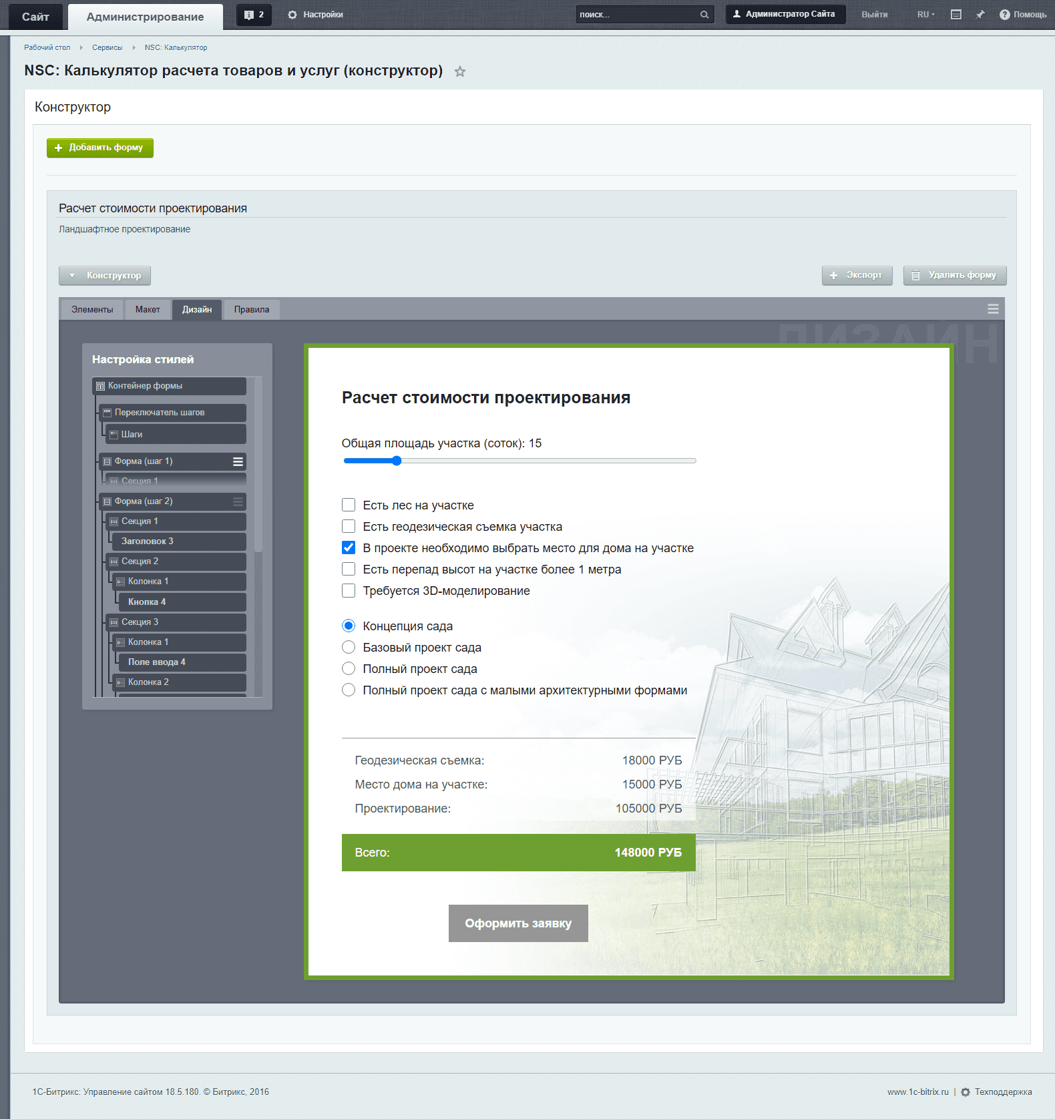The width and height of the screenshot is (1055, 1119).
Task: Switch to the Элементы tab
Action: [92, 310]
